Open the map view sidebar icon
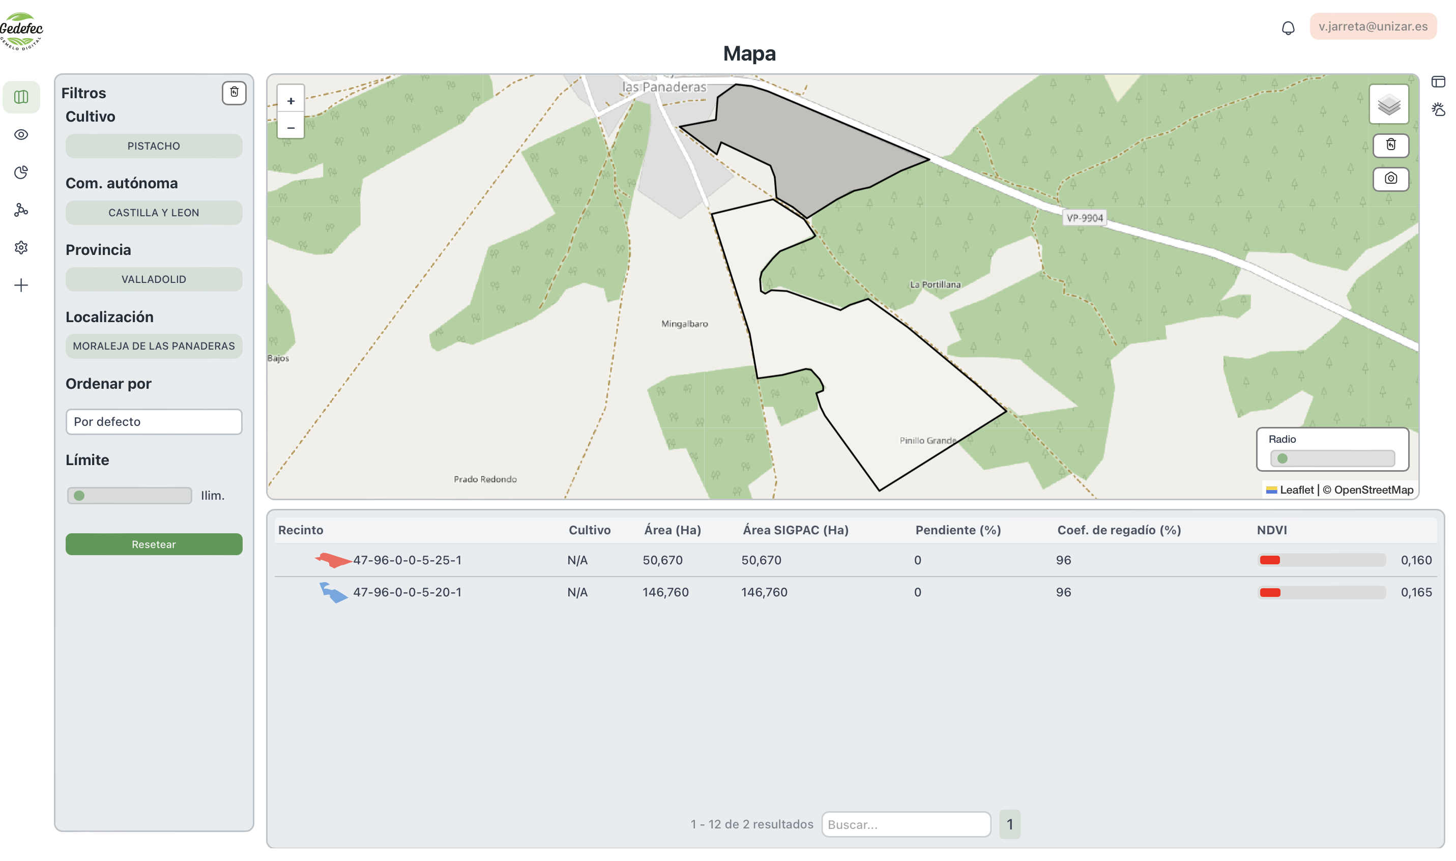1456x861 pixels. [21, 97]
